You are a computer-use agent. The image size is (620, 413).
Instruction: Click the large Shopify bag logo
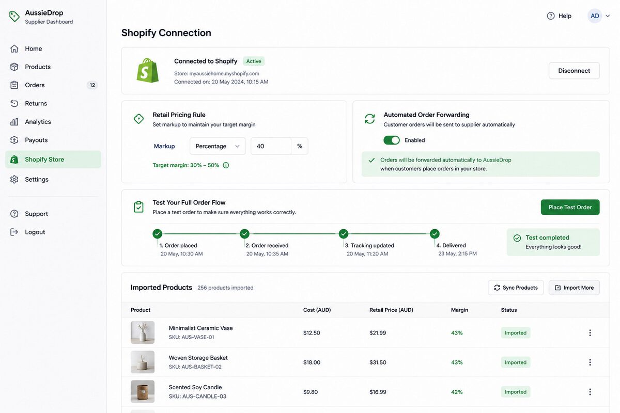click(147, 70)
